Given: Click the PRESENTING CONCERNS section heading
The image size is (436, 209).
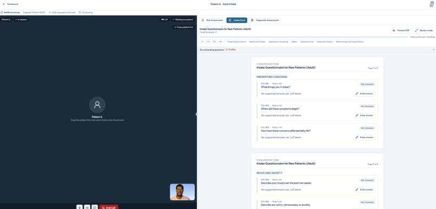Looking at the screenshot, I should (x=272, y=77).
